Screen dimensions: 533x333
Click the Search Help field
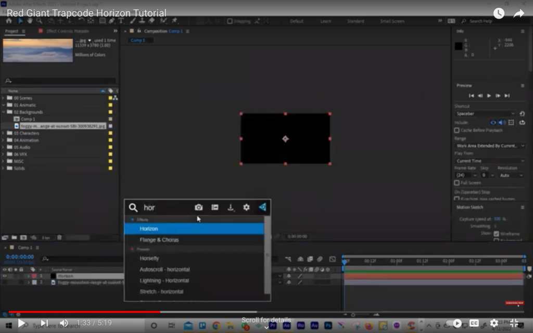(x=481, y=21)
